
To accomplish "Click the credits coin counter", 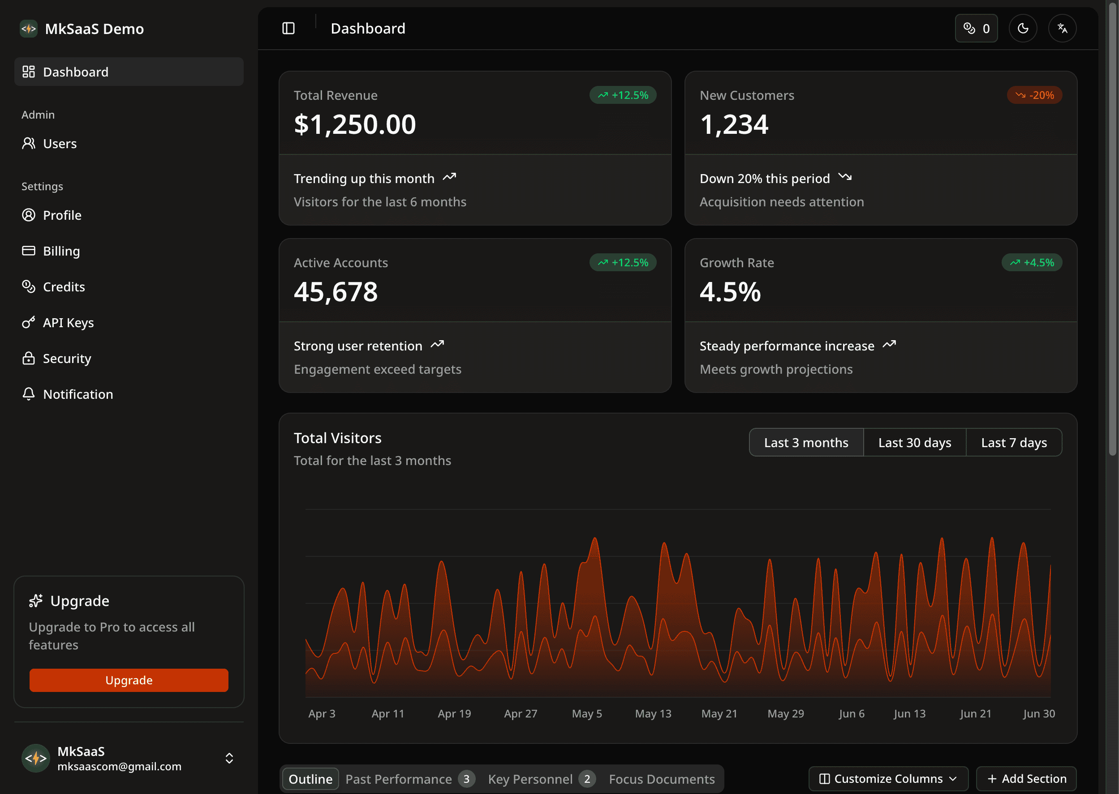I will pyautogui.click(x=976, y=28).
